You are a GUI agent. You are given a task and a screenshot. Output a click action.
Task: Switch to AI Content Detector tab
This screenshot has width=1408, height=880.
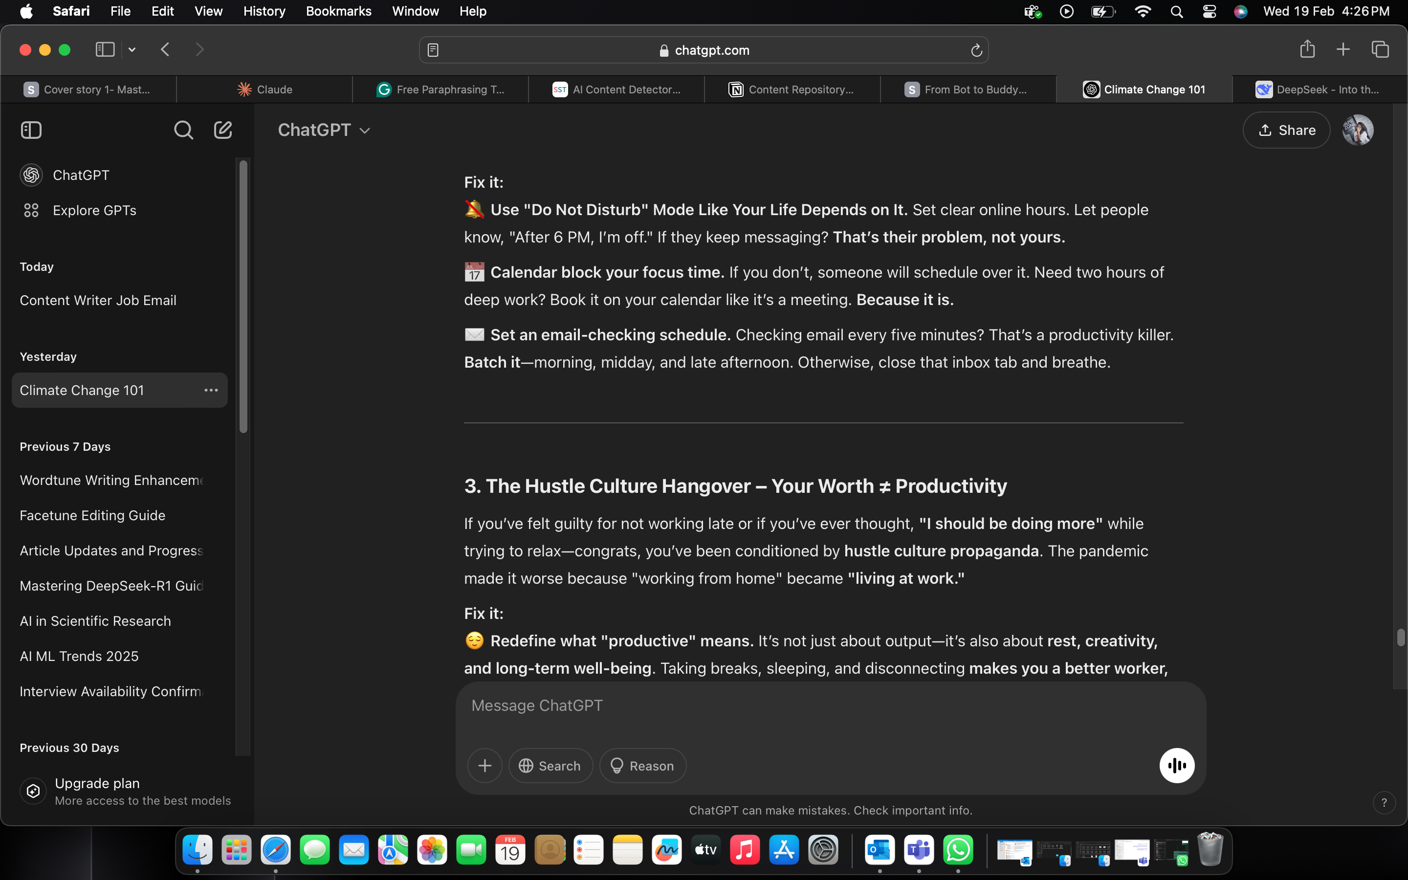(616, 89)
